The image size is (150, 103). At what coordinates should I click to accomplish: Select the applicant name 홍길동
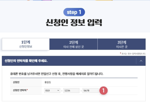pos(48,82)
